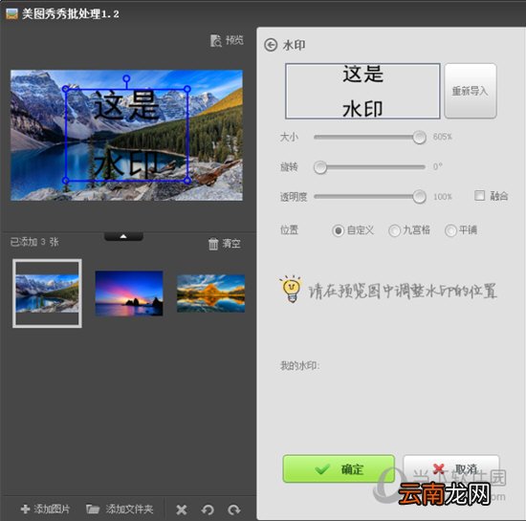526x521 pixels.
Task: Click the watermark rotation handle in preview
Action: [x=126, y=78]
